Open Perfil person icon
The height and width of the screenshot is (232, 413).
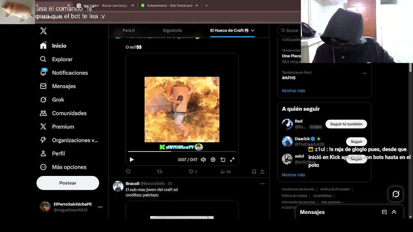click(x=43, y=153)
